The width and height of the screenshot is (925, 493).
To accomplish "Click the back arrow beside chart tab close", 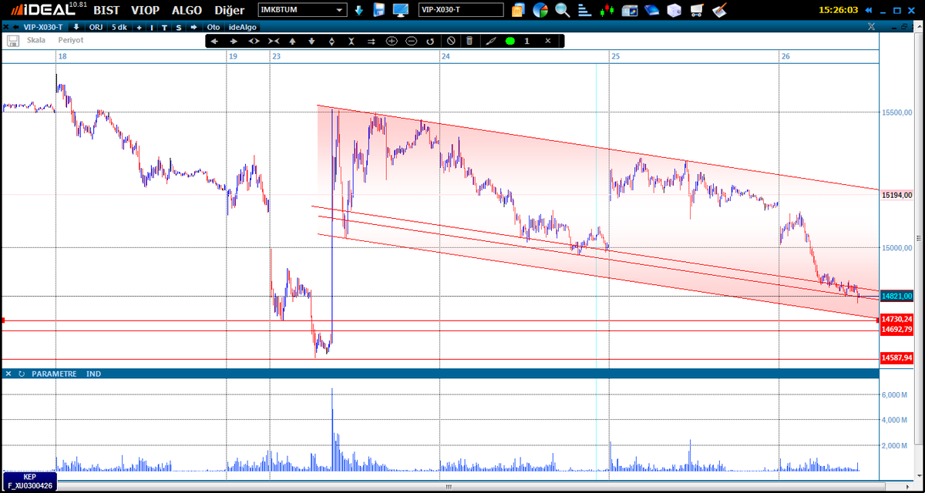I will pyautogui.click(x=15, y=27).
